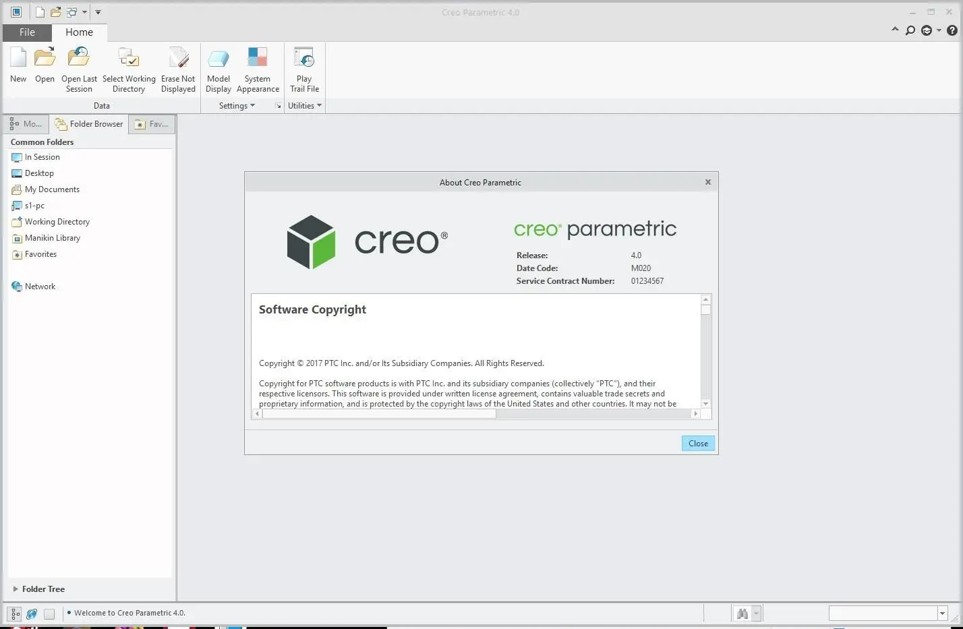Open the selection filter combo box

888,613
